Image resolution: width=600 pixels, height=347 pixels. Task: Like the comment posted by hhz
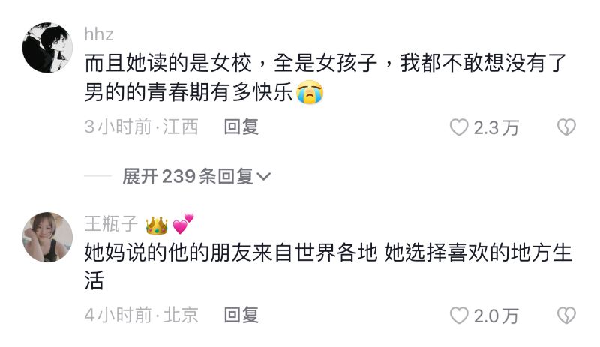click(459, 127)
